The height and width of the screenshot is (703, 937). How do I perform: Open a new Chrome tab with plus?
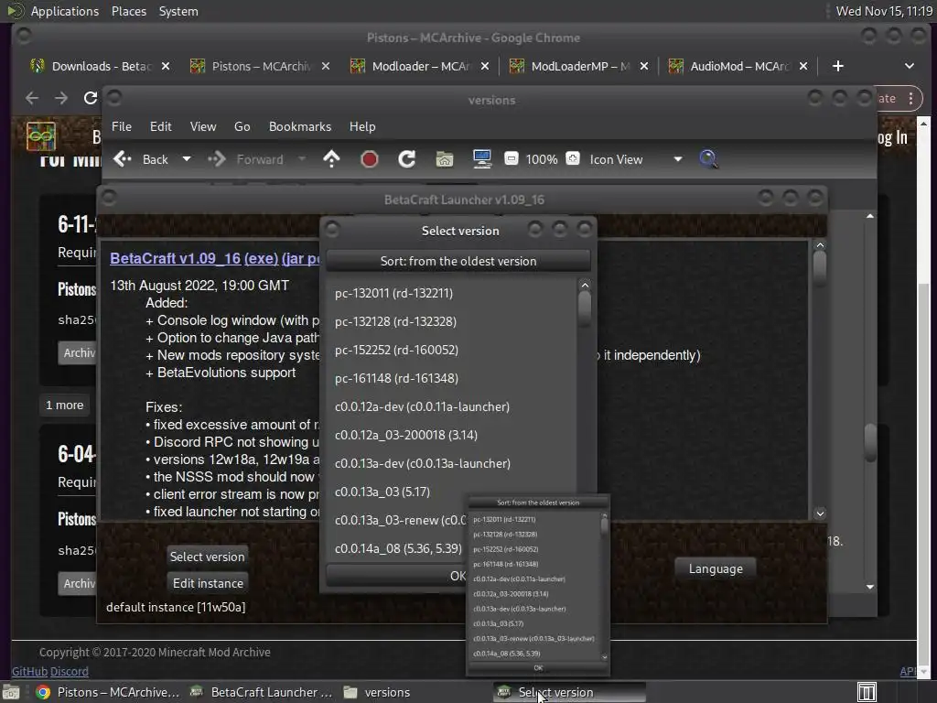838,66
